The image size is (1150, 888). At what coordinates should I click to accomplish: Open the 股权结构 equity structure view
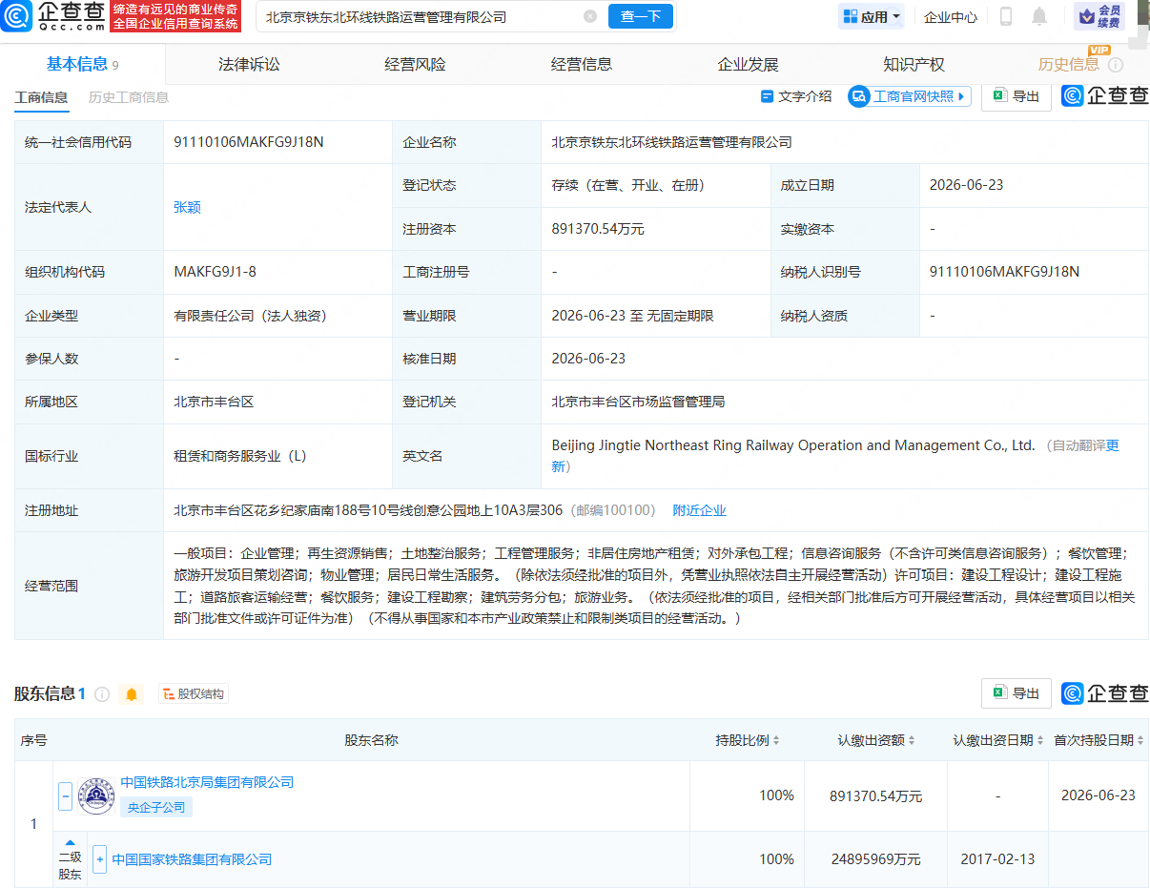pos(194,694)
